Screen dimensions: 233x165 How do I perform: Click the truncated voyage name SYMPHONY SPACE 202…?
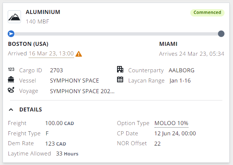coord(82,91)
